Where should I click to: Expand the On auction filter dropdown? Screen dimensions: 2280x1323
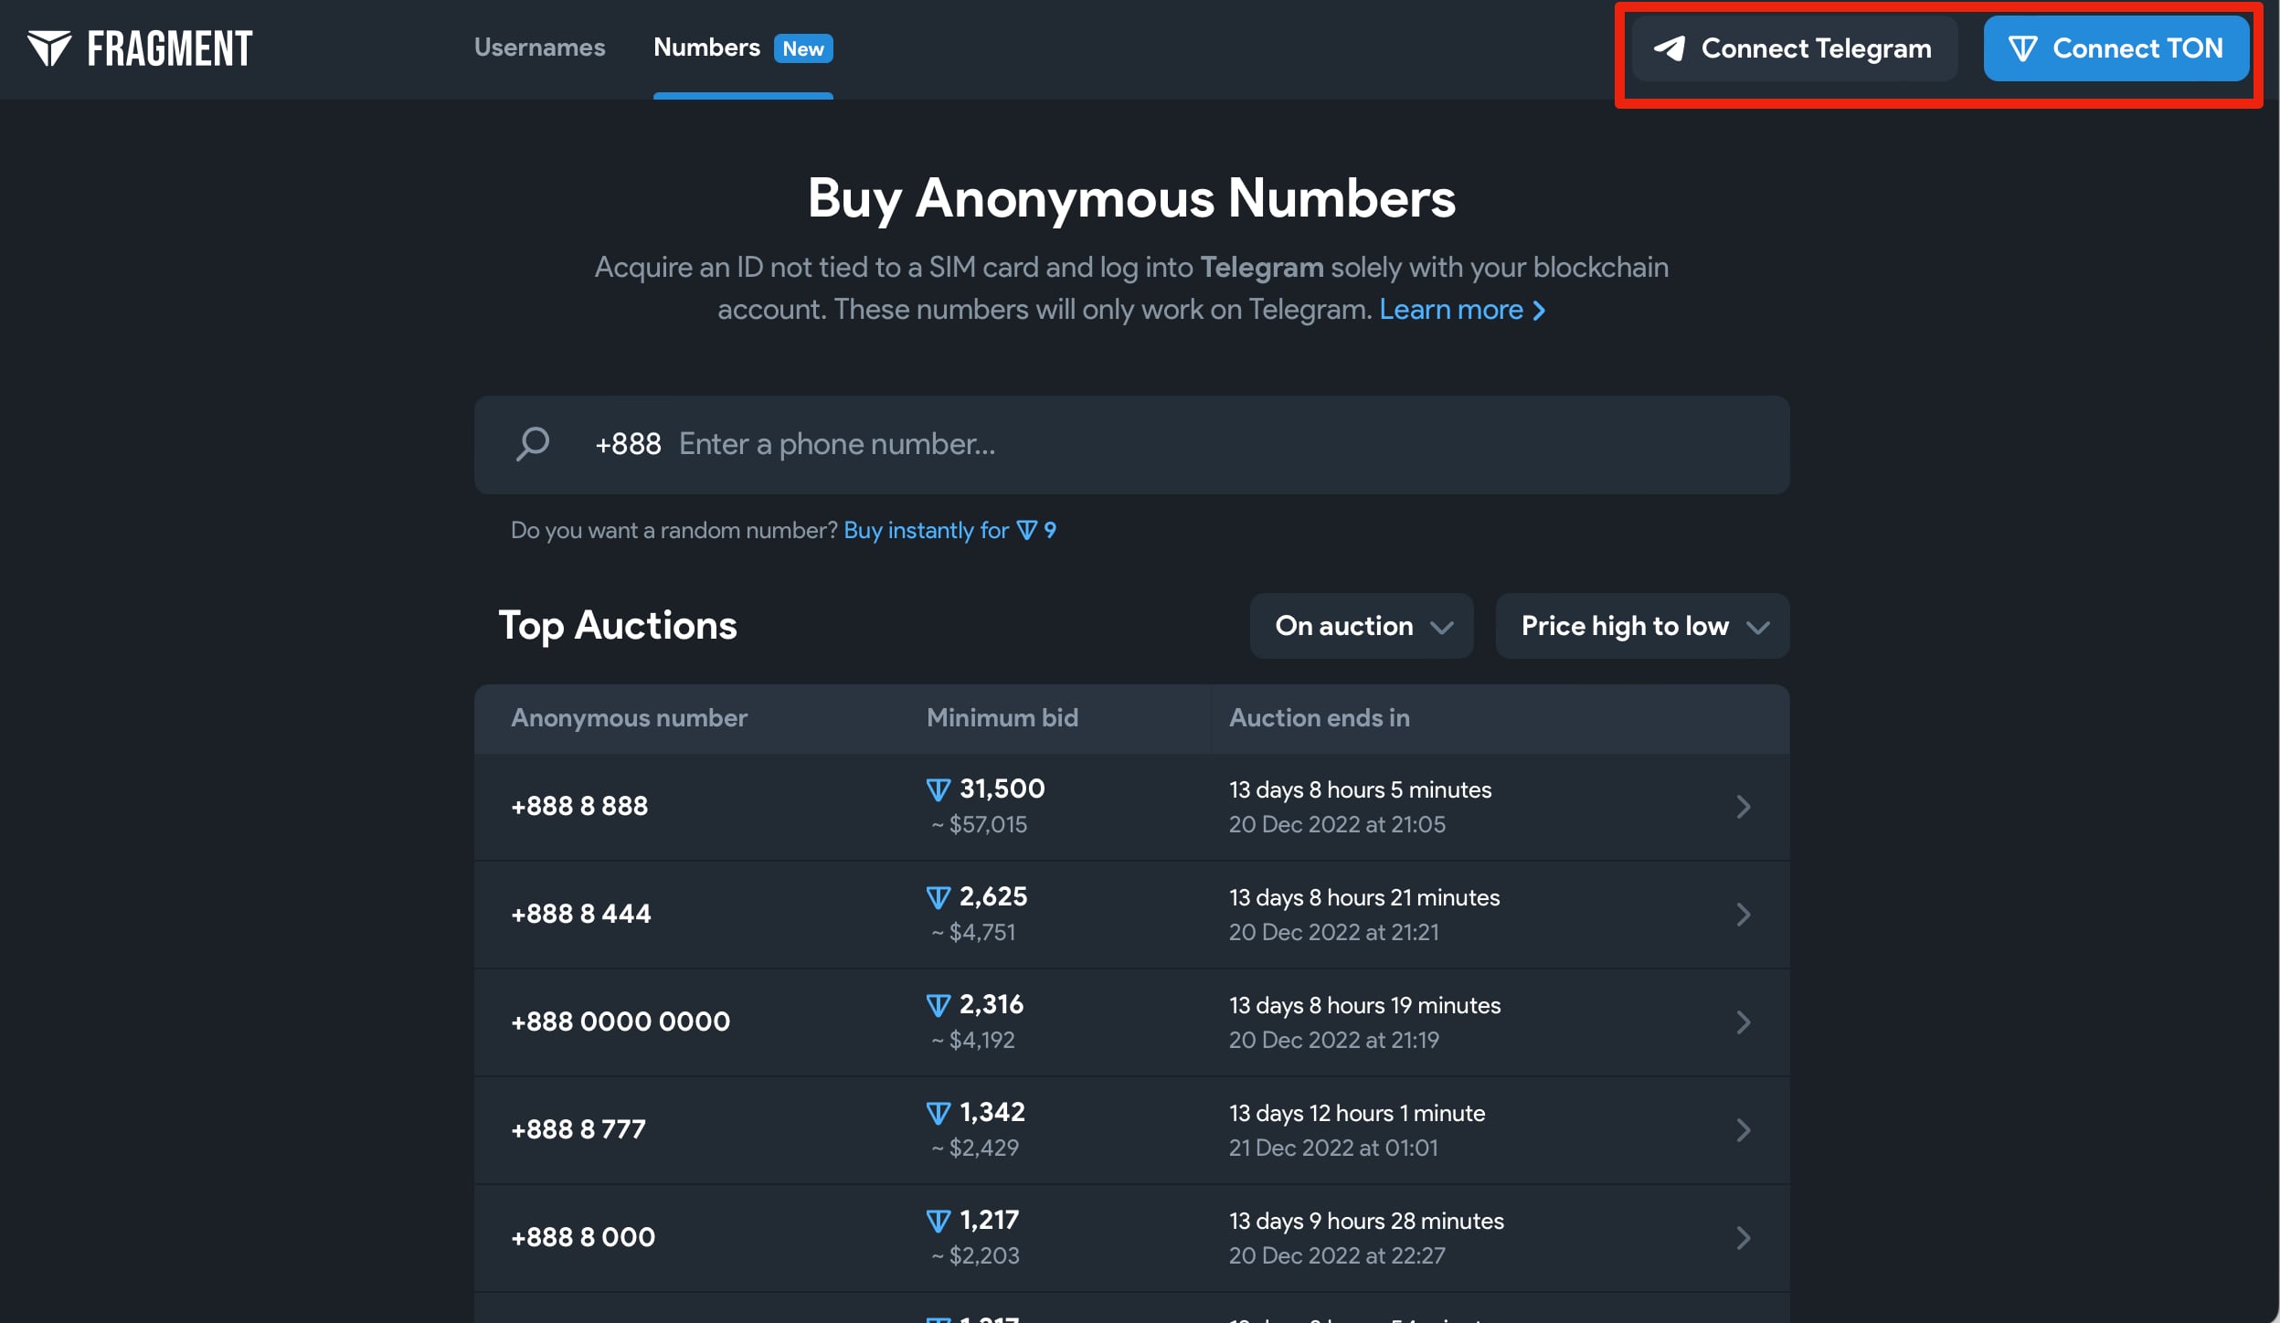point(1361,626)
